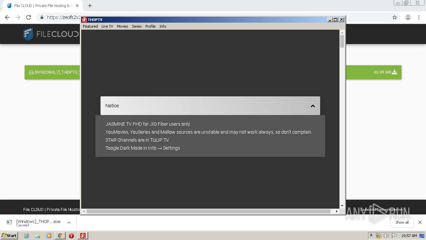Click Show all downloads button

coord(402,222)
